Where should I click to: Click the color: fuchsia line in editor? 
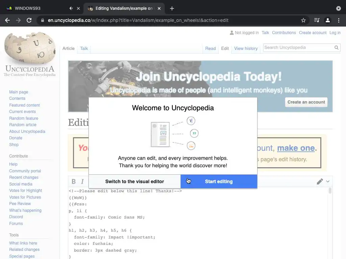click(94, 243)
